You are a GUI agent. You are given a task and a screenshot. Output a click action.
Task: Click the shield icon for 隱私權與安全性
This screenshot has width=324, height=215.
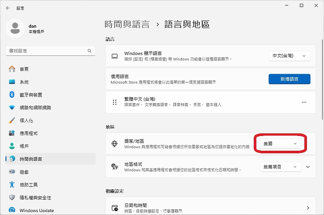(12, 197)
